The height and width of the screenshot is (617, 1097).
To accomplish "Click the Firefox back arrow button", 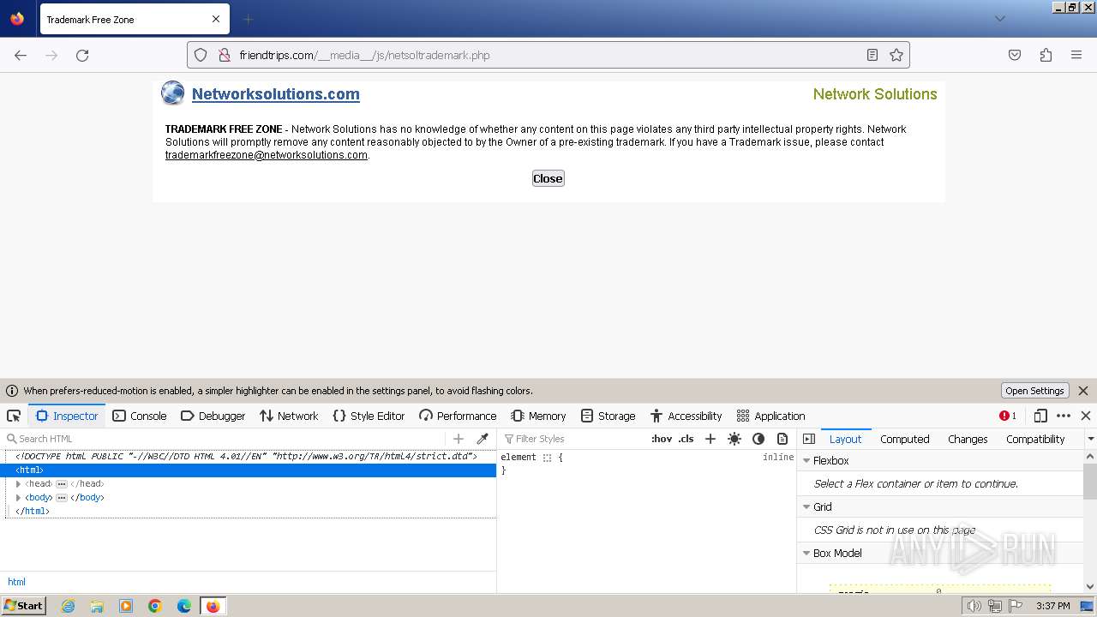I will [x=21, y=55].
